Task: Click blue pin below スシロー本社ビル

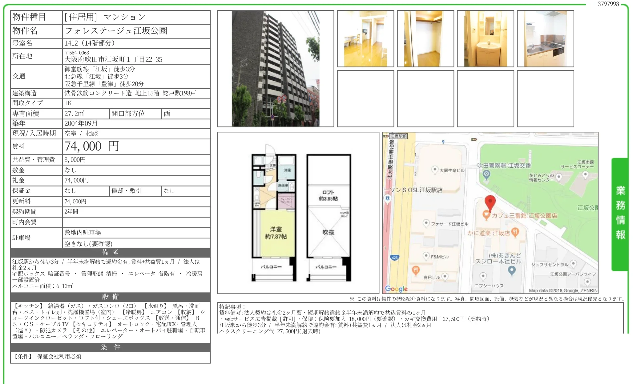Action: point(511,270)
